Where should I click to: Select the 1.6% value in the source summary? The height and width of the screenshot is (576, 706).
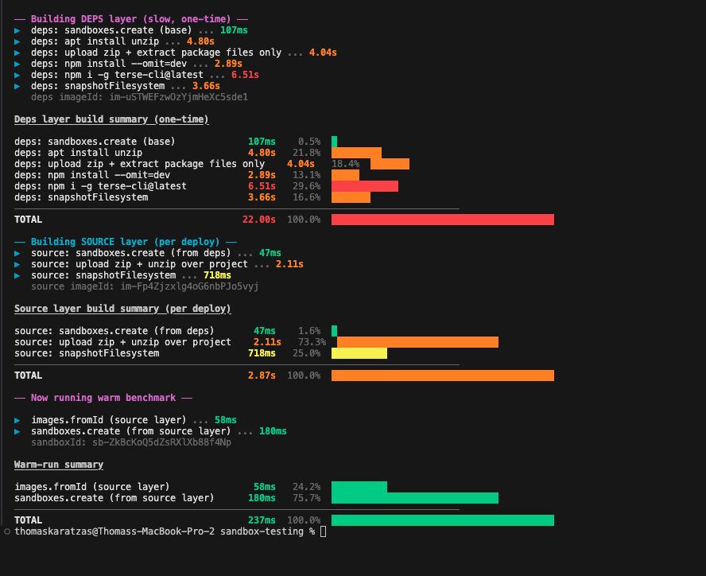click(x=309, y=331)
